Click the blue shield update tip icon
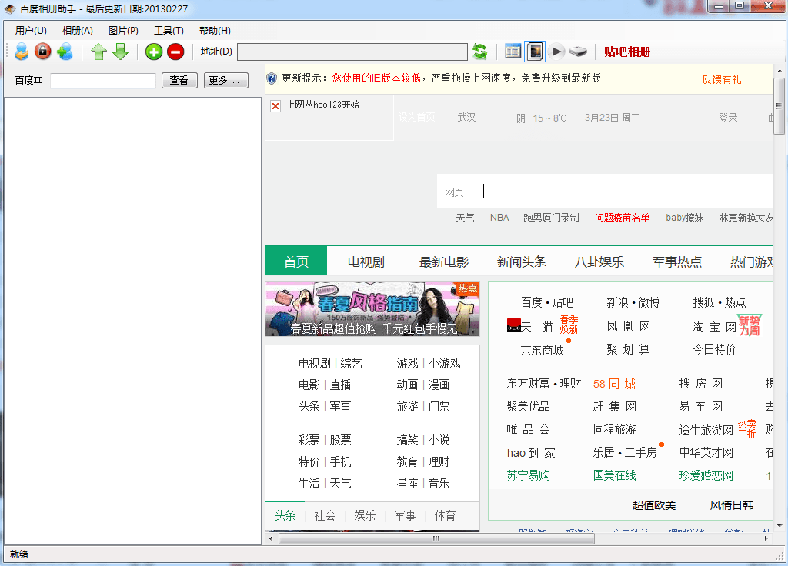 click(x=272, y=78)
